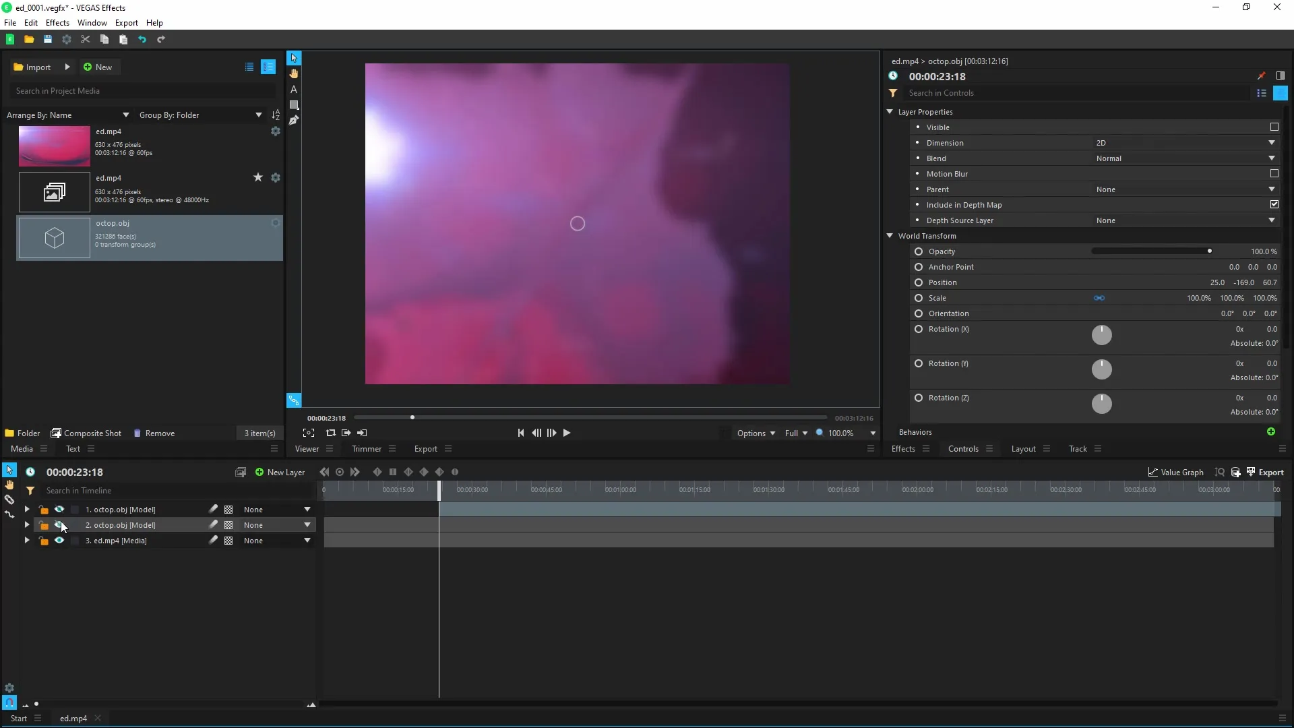Select the Rectangle mask tool in viewer
This screenshot has width=1294, height=728.
point(294,104)
